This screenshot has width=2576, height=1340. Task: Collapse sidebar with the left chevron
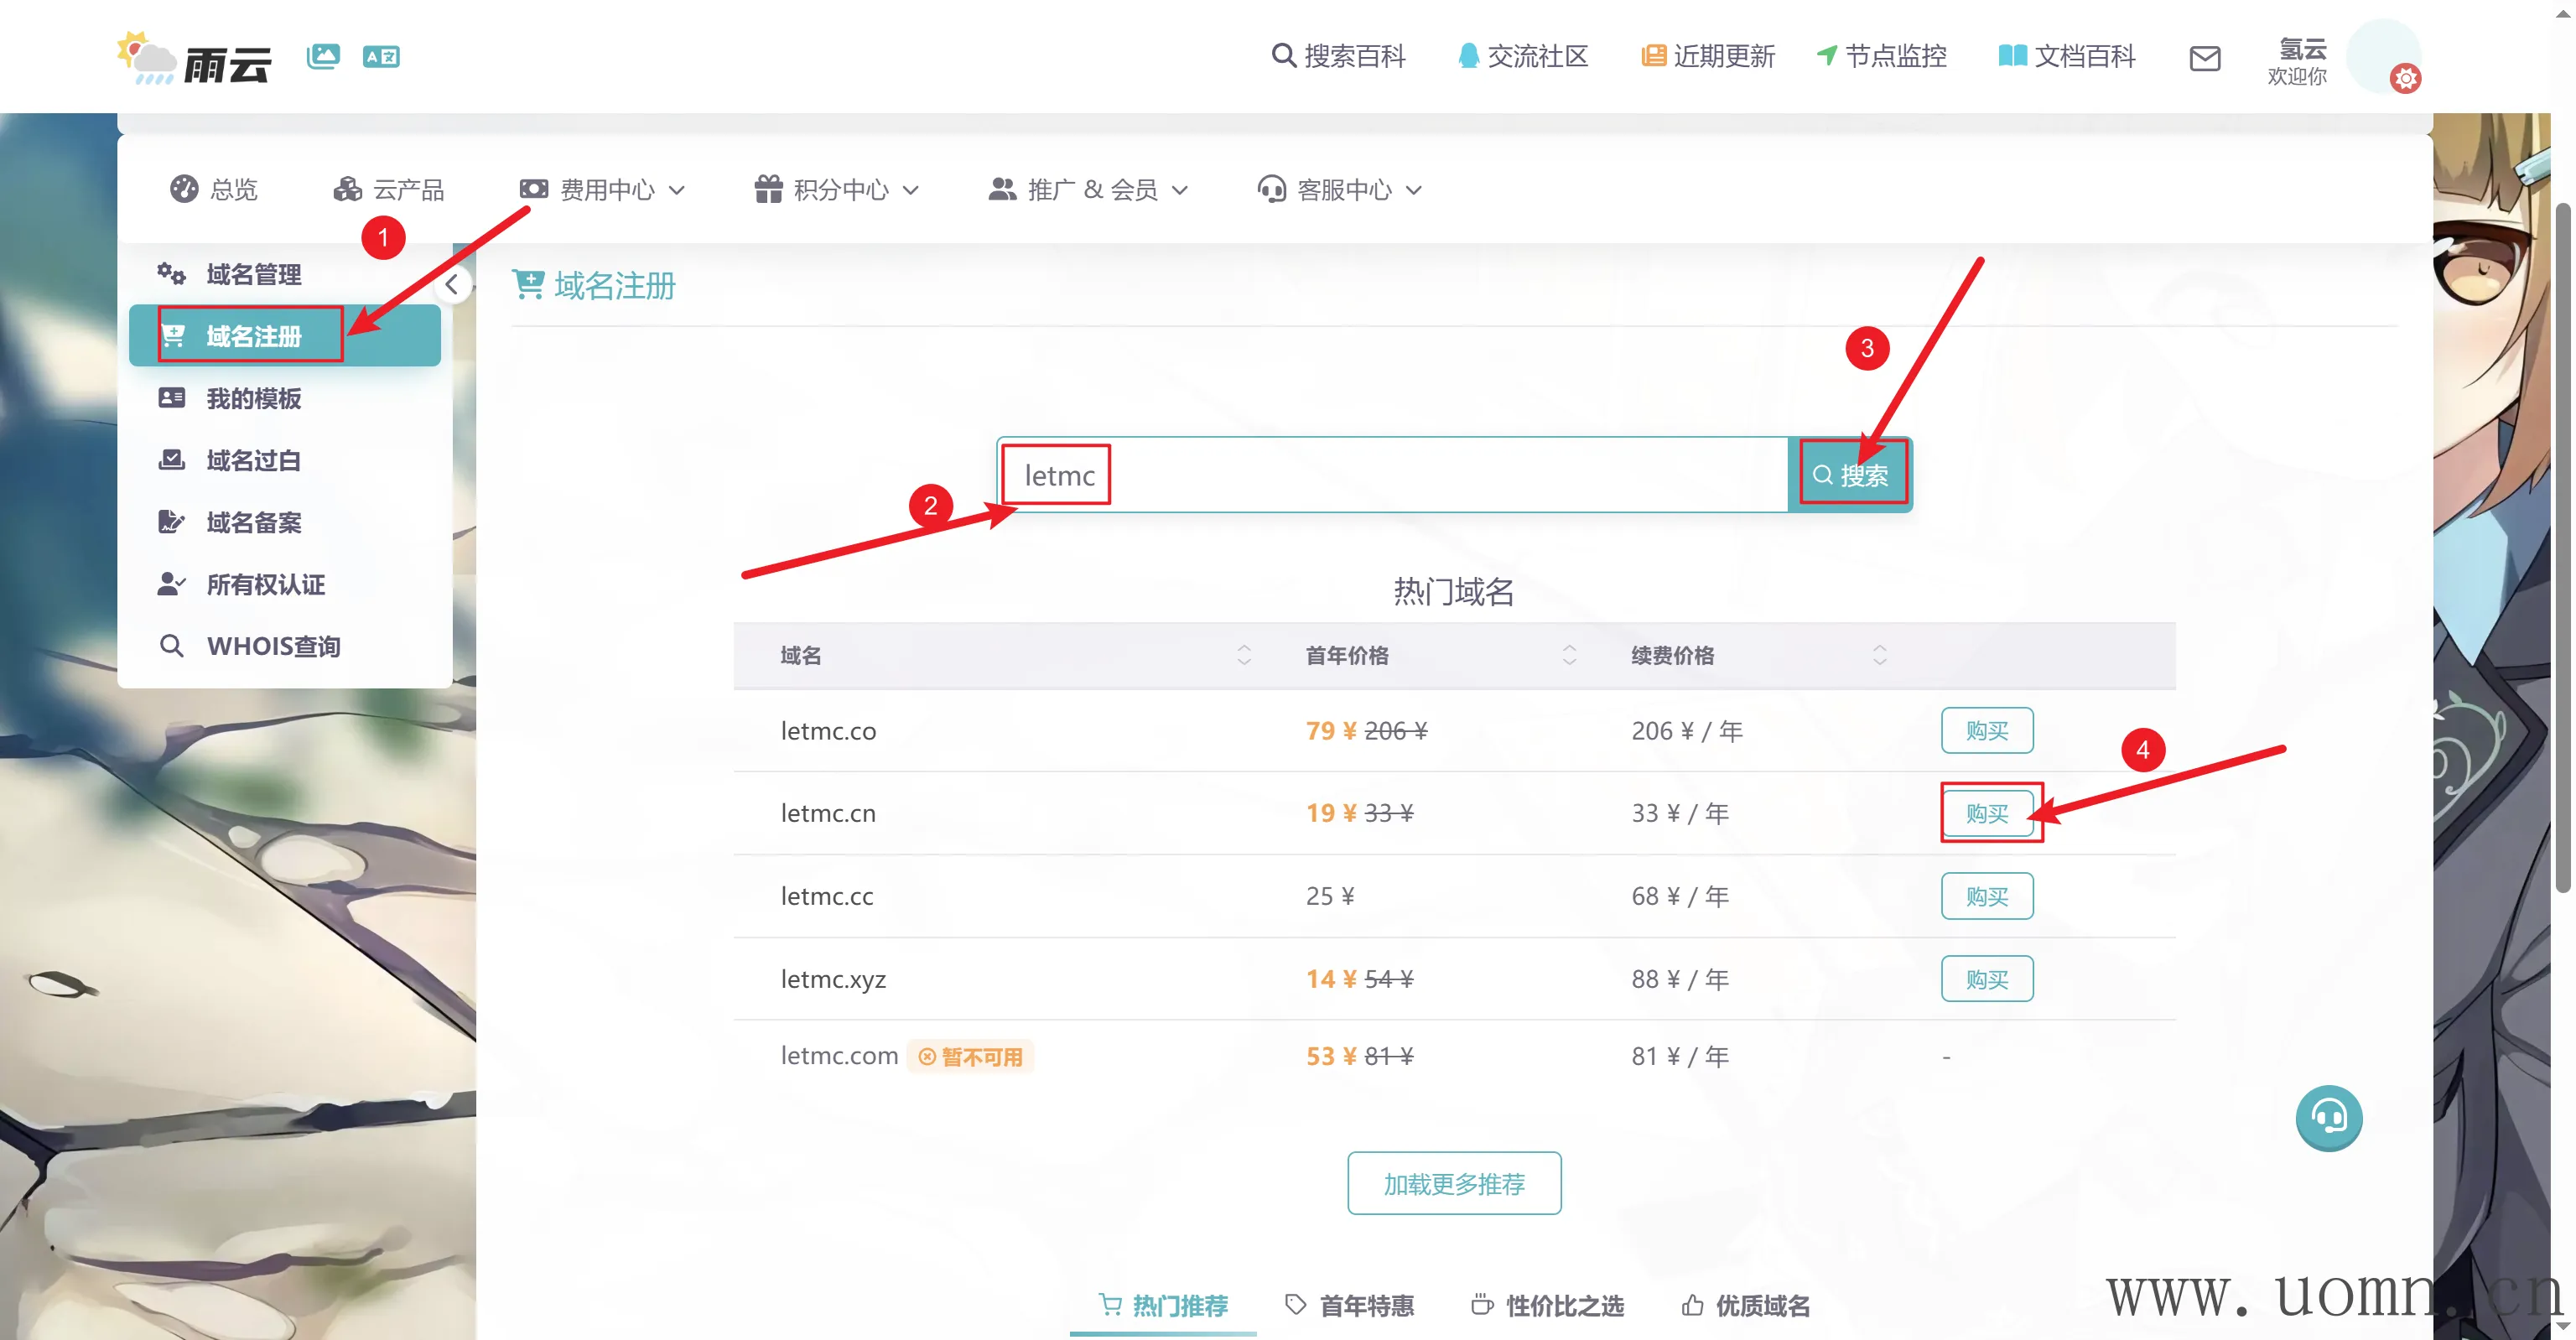coord(452,285)
